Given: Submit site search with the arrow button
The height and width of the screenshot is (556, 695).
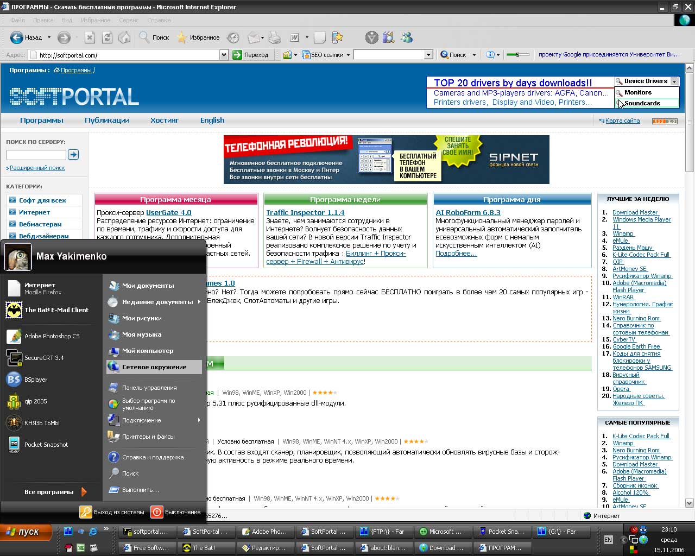Looking at the screenshot, I should [x=73, y=155].
